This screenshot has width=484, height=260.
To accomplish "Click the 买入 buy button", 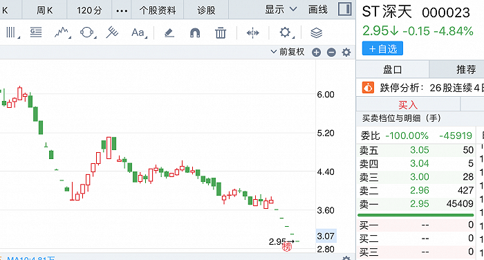I will [408, 104].
